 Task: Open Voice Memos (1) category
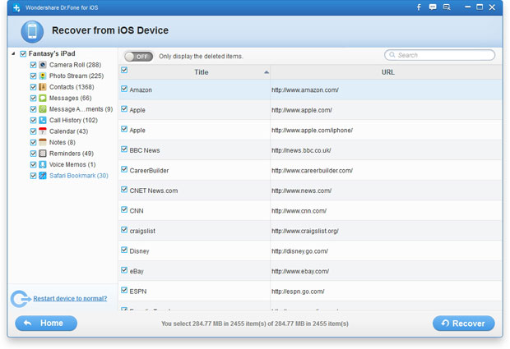coord(72,164)
